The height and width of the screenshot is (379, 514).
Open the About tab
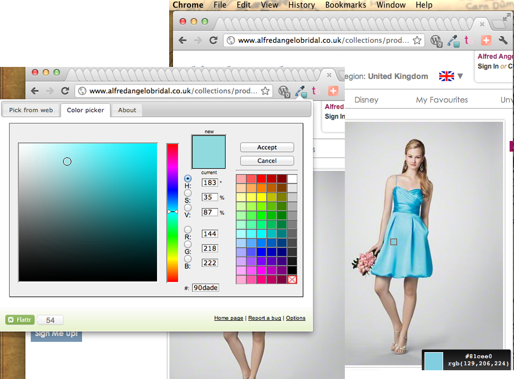click(x=127, y=110)
